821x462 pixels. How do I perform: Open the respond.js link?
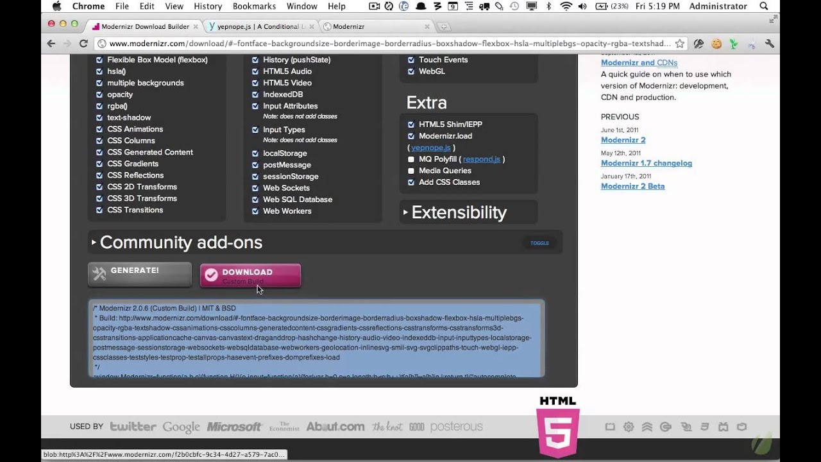482,159
